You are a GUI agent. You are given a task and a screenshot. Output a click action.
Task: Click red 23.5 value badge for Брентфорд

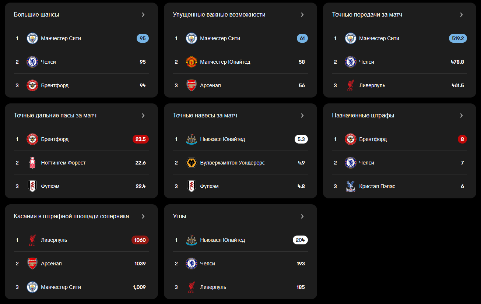pos(141,139)
